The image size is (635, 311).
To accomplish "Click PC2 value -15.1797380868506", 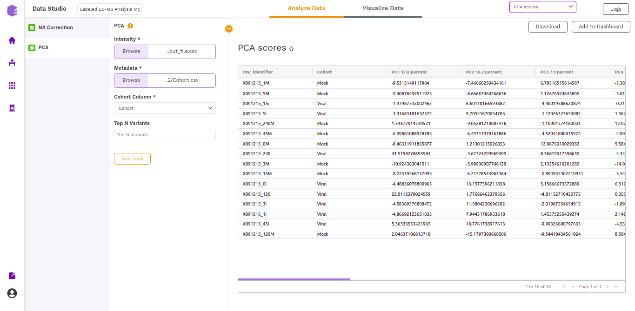I will point(486,234).
